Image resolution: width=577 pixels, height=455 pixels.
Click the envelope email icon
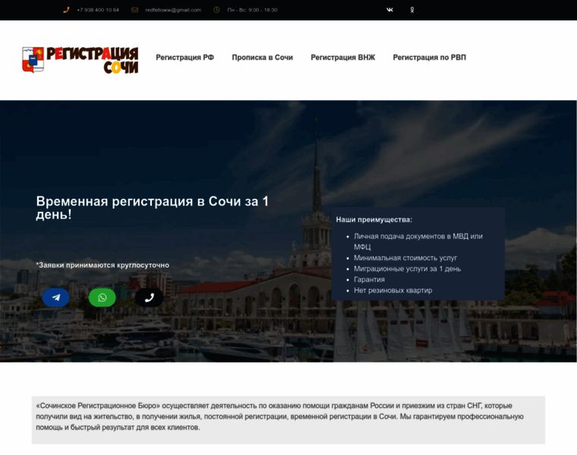tap(134, 10)
